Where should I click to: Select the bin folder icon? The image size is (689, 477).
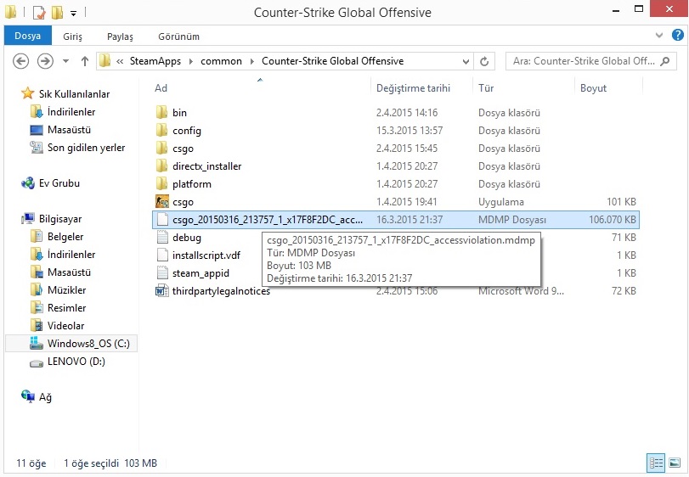click(161, 112)
